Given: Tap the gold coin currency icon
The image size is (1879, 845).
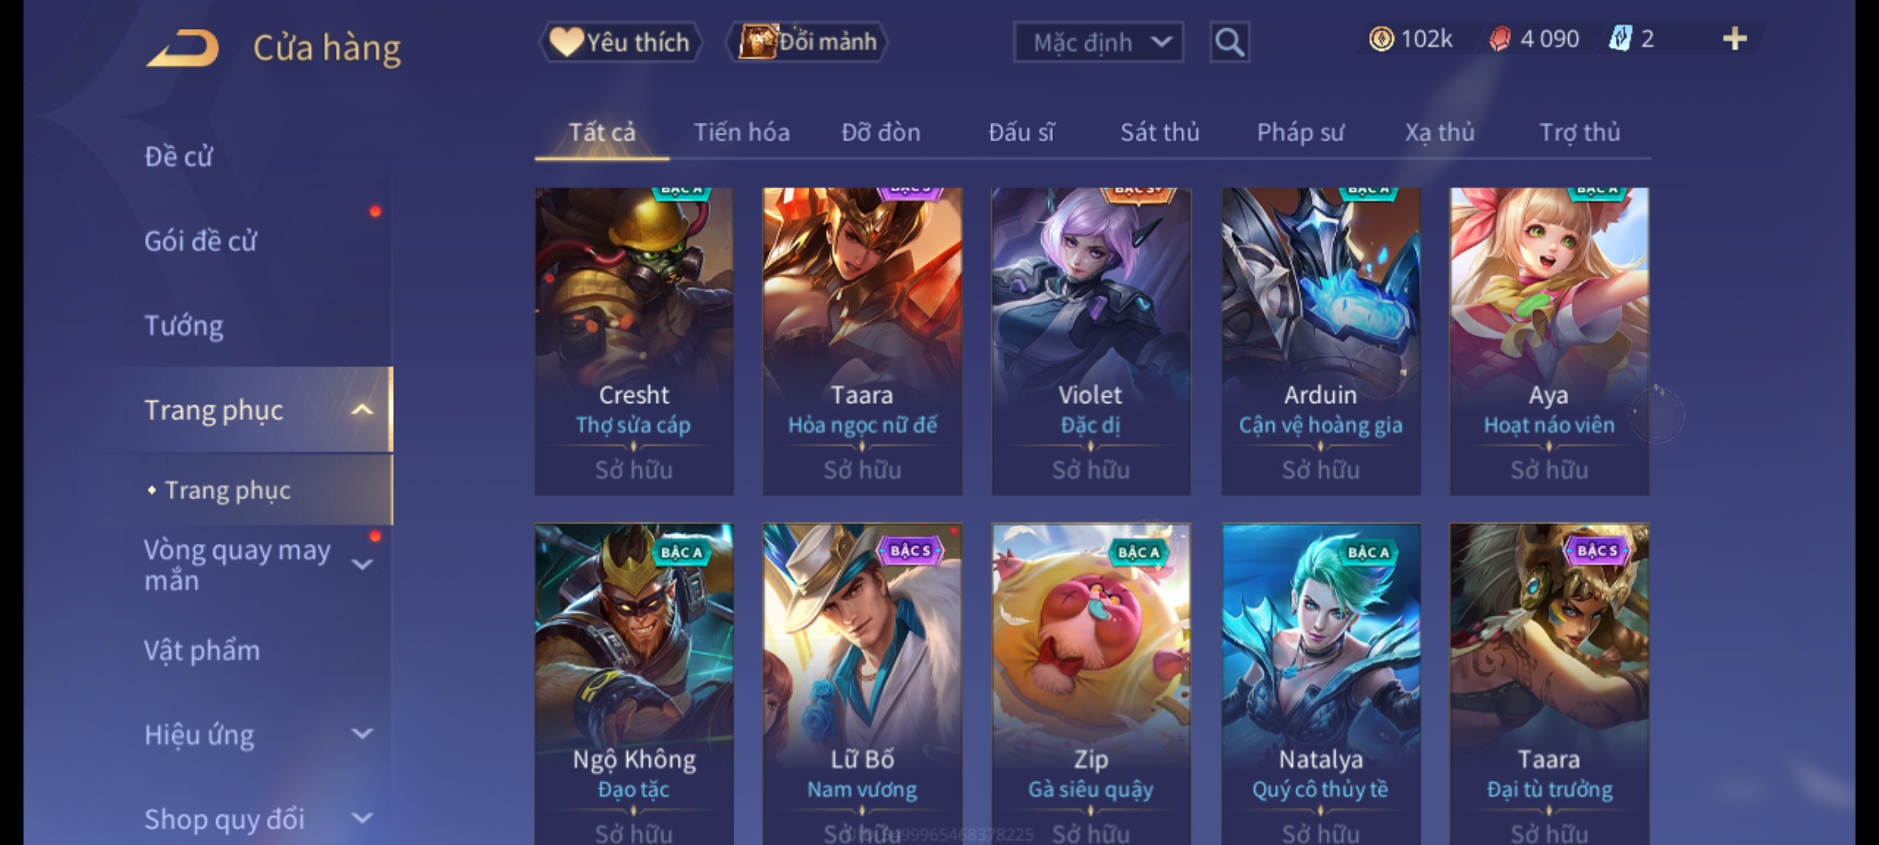Looking at the screenshot, I should 1381,39.
